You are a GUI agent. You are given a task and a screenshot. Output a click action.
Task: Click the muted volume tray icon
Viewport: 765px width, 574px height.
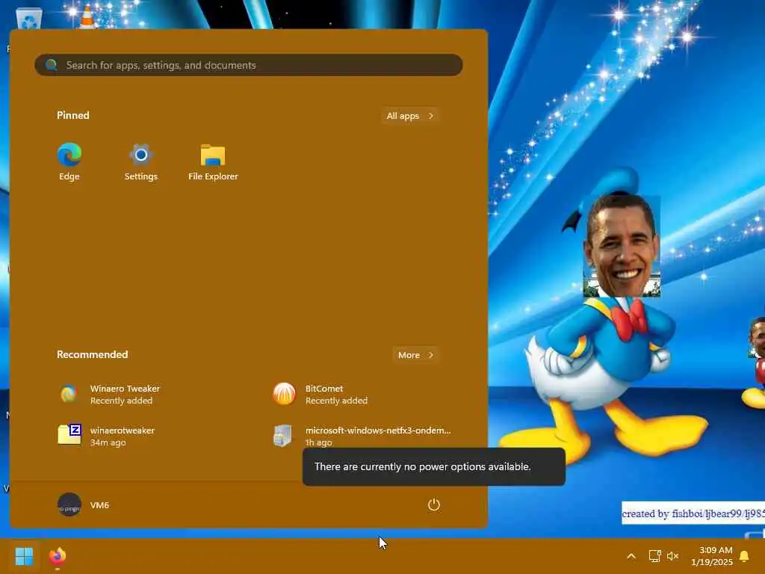(673, 556)
